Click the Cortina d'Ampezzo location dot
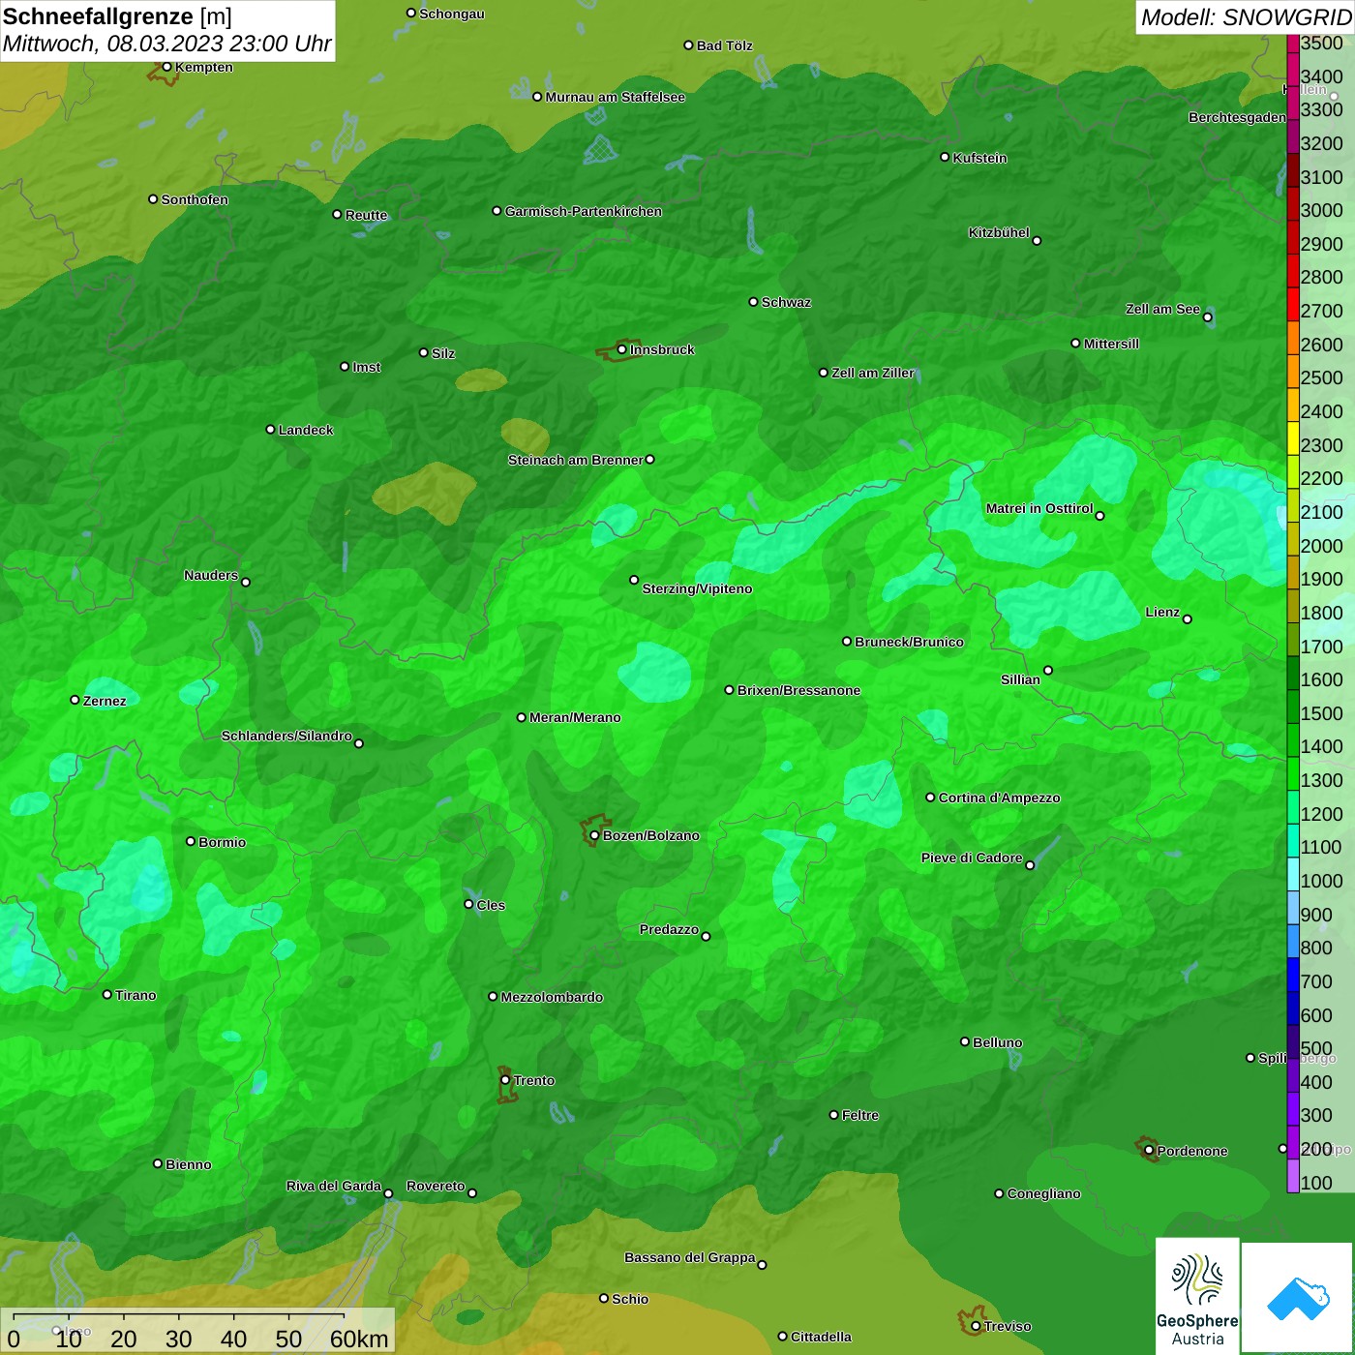The width and height of the screenshot is (1355, 1355). [x=931, y=798]
